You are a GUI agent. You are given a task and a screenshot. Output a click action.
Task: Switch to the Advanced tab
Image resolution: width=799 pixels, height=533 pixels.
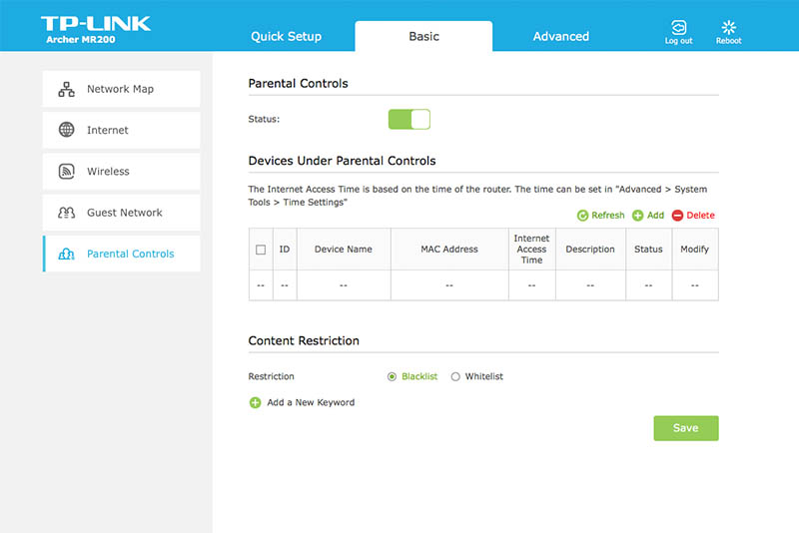coord(561,36)
